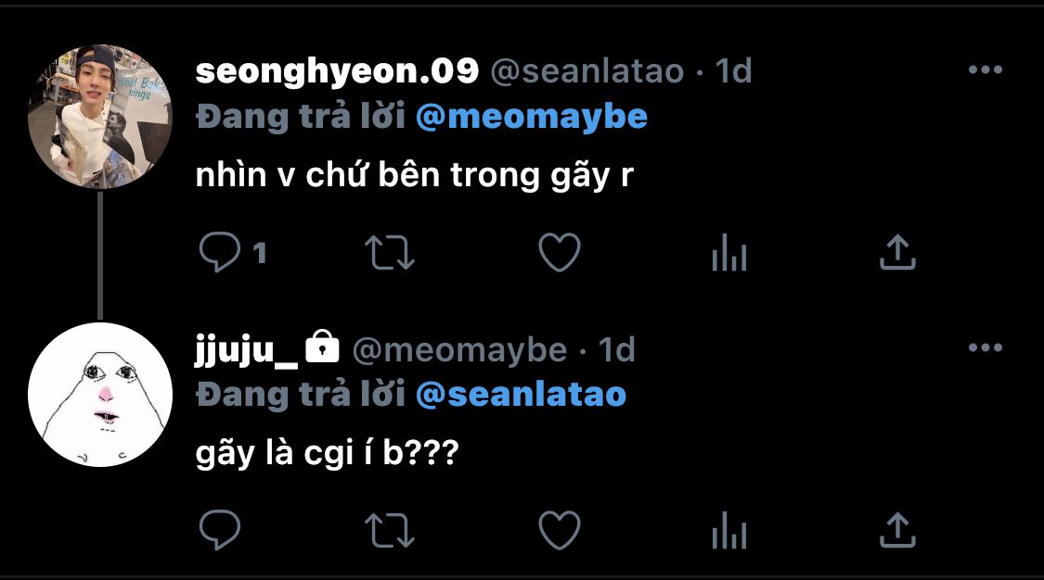Screen dimensions: 1044x580
Task: Click the @seanlatao mention link
Action: pyautogui.click(x=521, y=395)
